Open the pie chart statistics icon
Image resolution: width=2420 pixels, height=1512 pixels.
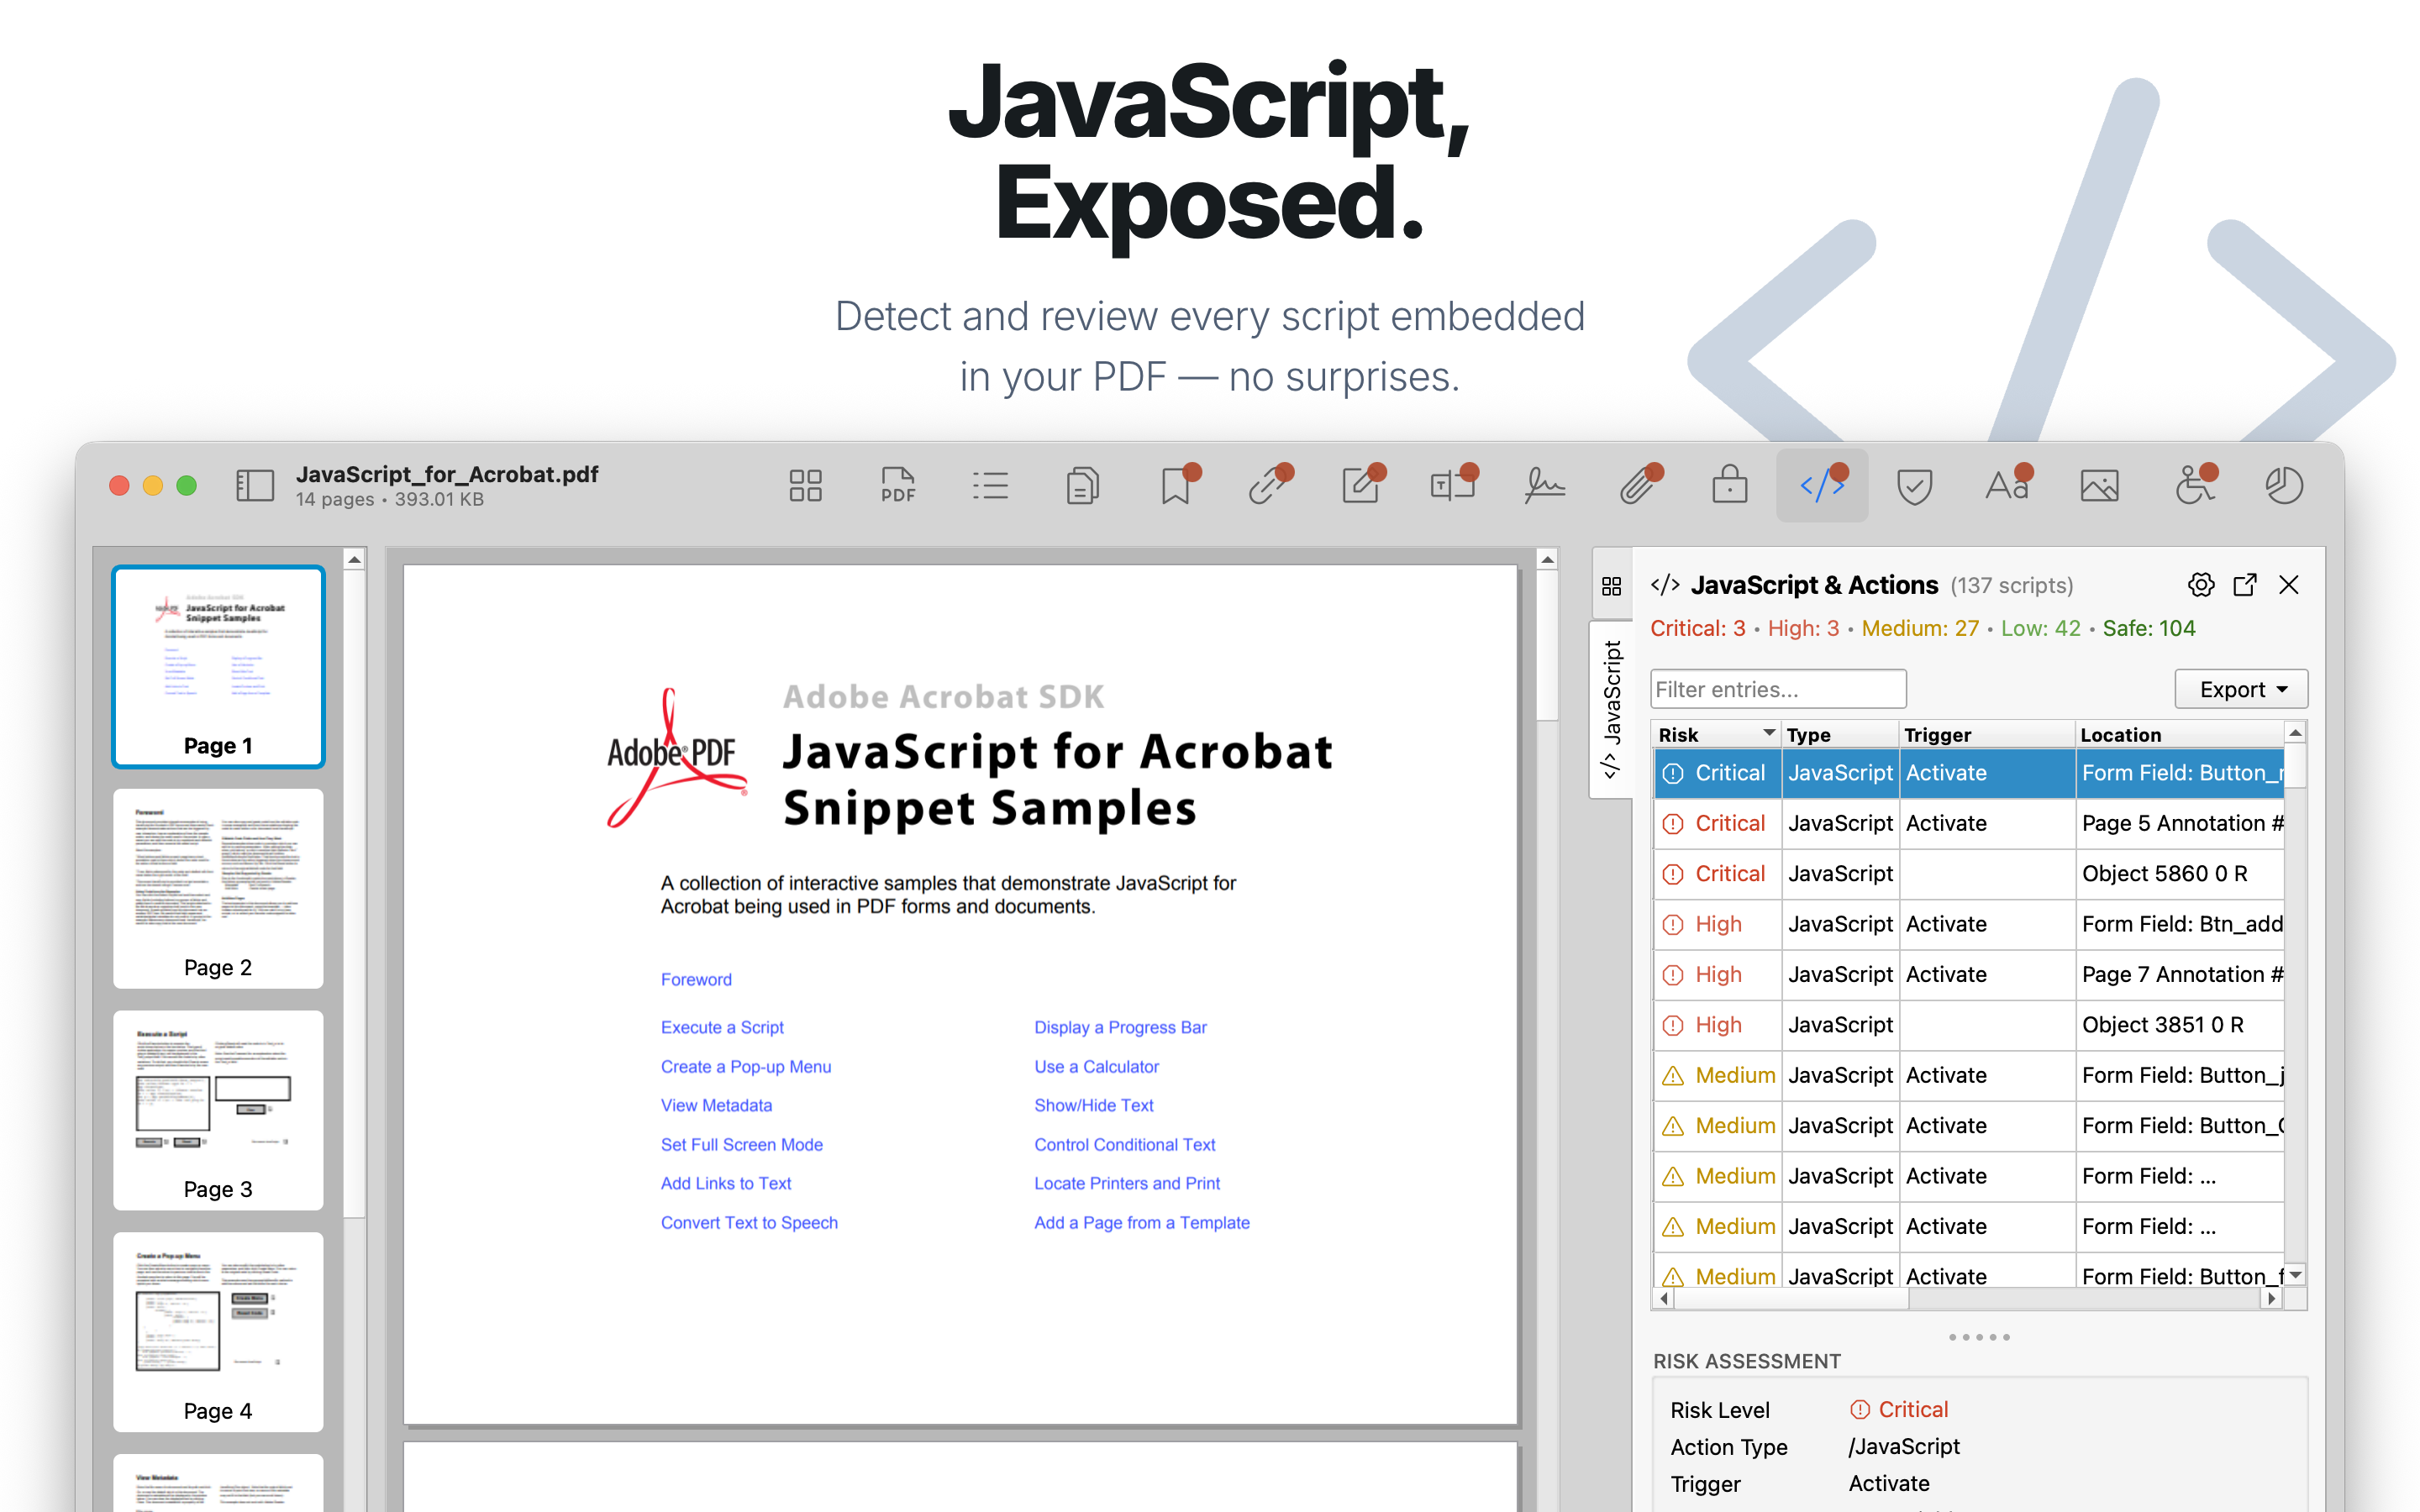coord(2284,486)
